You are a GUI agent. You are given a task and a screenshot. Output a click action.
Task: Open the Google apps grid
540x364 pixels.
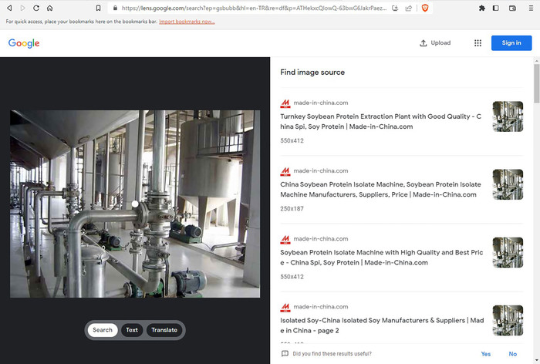pyautogui.click(x=478, y=43)
